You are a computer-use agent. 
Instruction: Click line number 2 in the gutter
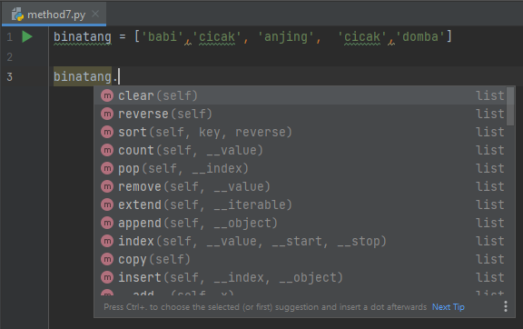(x=10, y=57)
